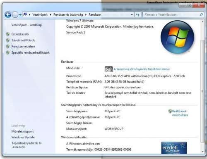Click the 5.9 experience index rating badge

click(108, 69)
